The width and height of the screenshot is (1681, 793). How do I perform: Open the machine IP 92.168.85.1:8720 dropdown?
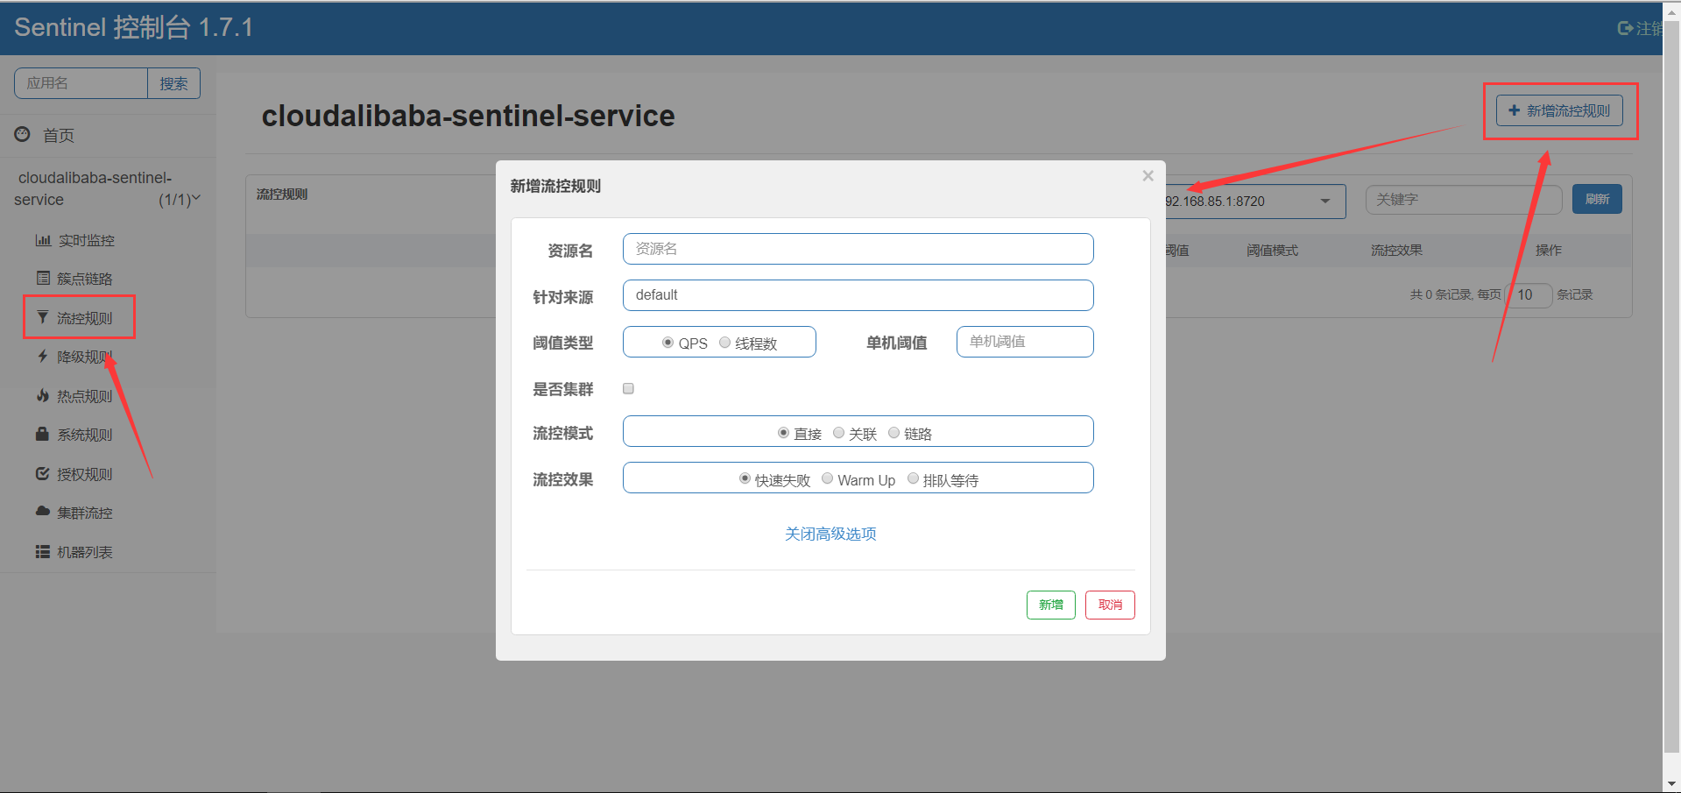[x=1255, y=202]
